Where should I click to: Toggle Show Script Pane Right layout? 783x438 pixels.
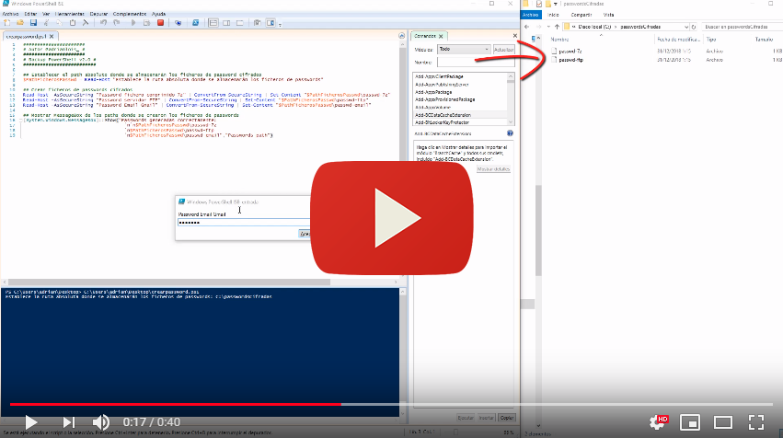pos(226,23)
